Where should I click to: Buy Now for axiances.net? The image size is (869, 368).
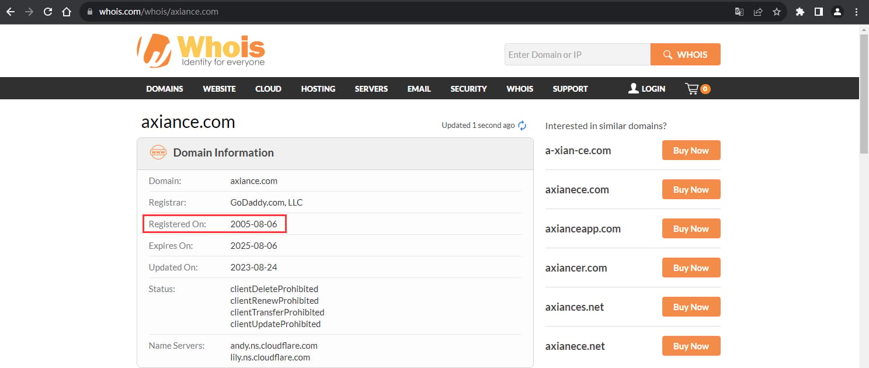tap(691, 307)
